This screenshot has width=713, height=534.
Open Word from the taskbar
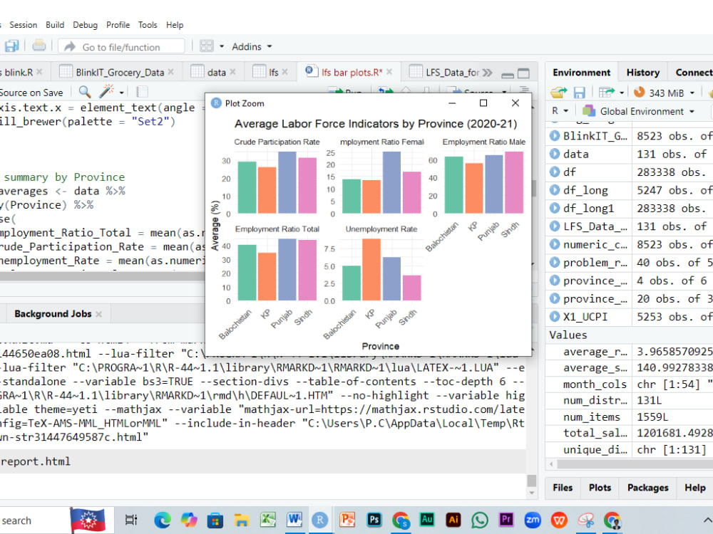point(294,520)
